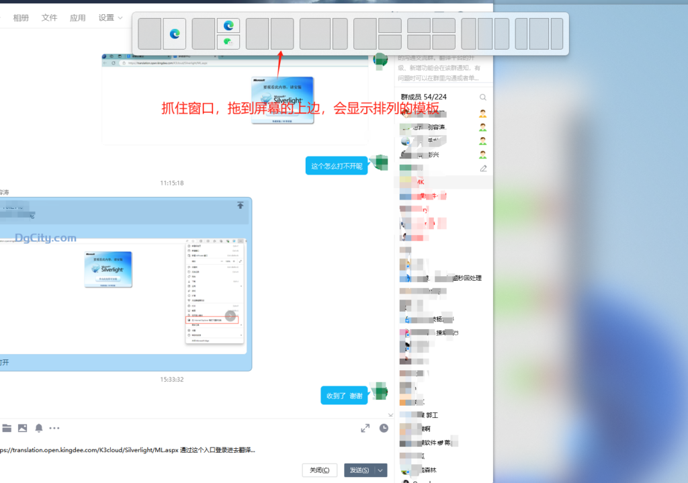
Task: Select the tall zone beside Edge and WeChat
Action: point(204,34)
